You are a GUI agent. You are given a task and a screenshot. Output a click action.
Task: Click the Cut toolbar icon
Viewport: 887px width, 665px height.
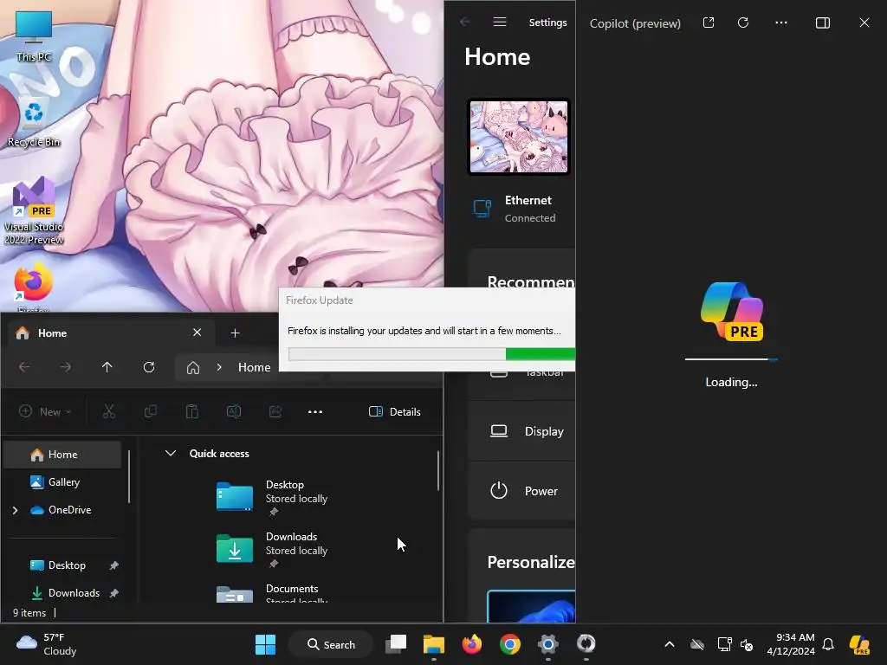coord(108,411)
